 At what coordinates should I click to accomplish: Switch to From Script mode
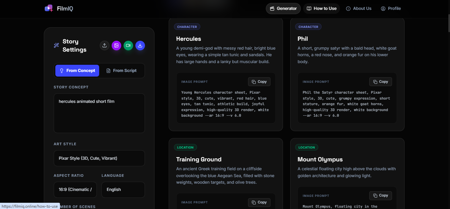tap(121, 71)
